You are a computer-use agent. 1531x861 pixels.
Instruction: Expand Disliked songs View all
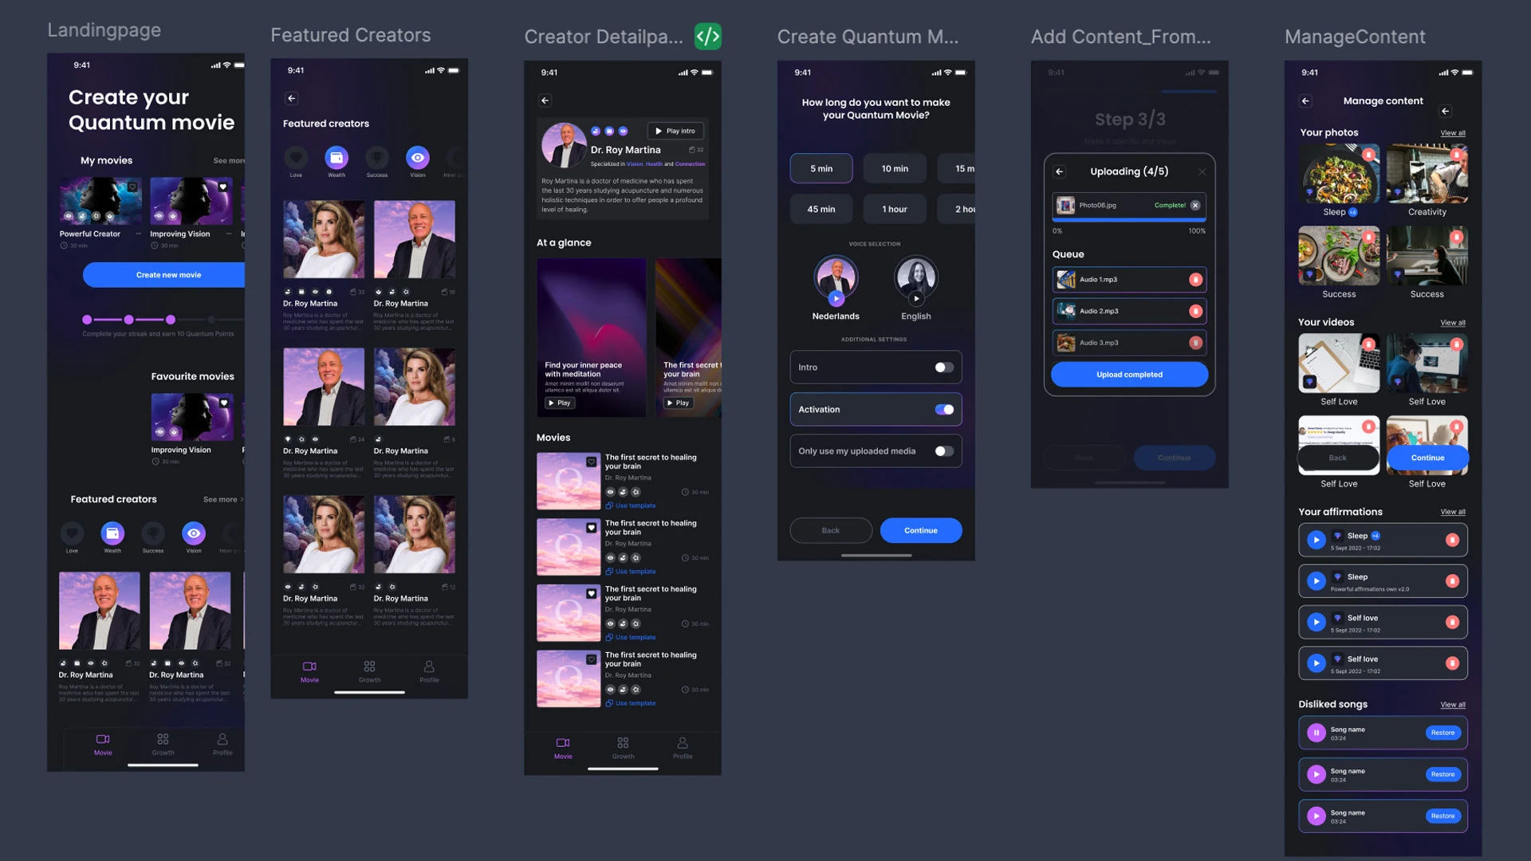(x=1453, y=705)
